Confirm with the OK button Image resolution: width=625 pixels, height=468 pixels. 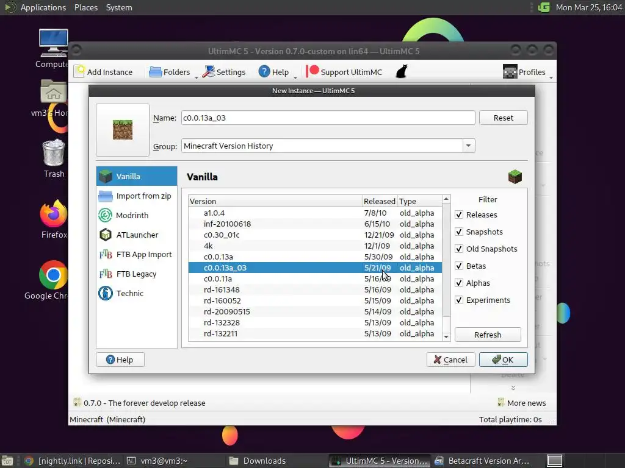point(504,360)
